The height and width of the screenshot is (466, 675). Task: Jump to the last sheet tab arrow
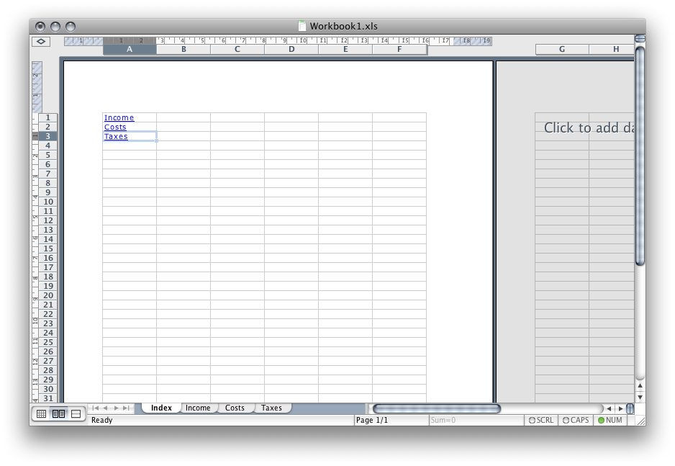click(126, 408)
